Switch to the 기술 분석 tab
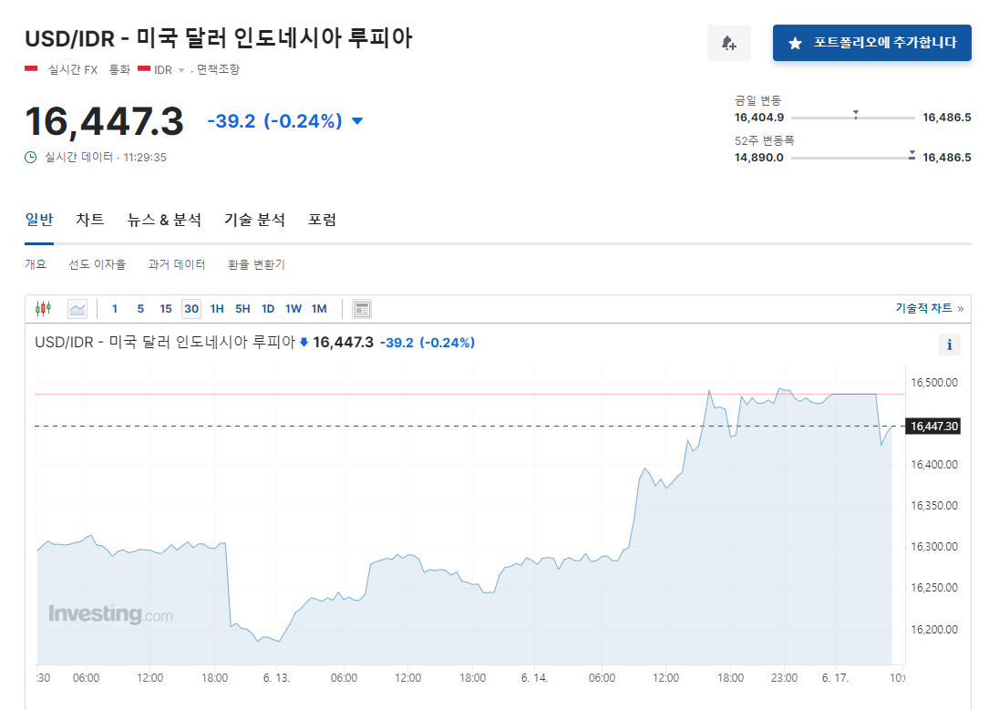The width and height of the screenshot is (999, 710). point(254,220)
